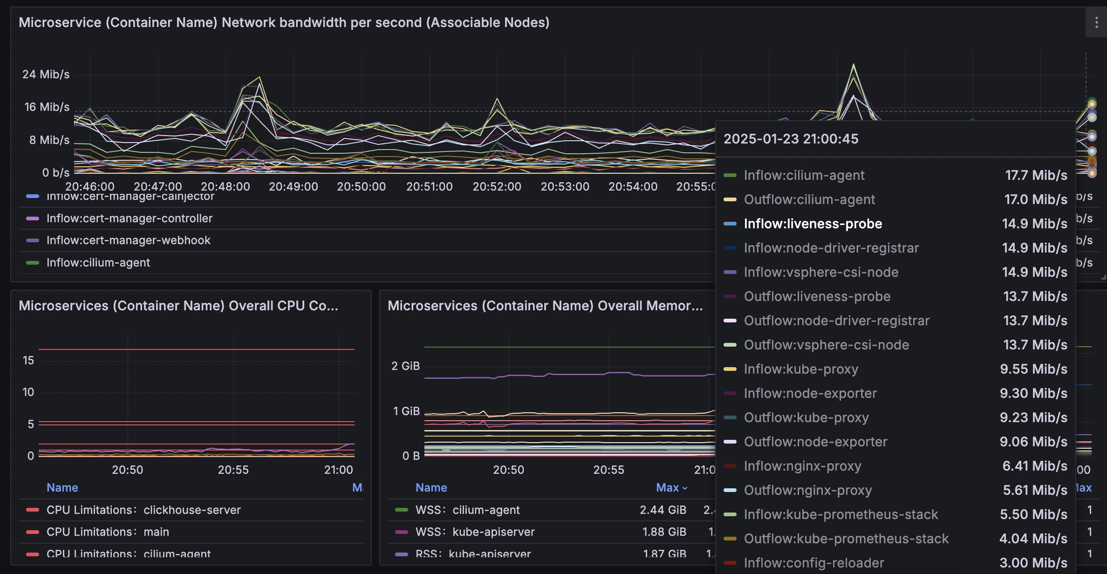
Task: Click the network panel bottom-right resize handle
Action: (1103, 278)
